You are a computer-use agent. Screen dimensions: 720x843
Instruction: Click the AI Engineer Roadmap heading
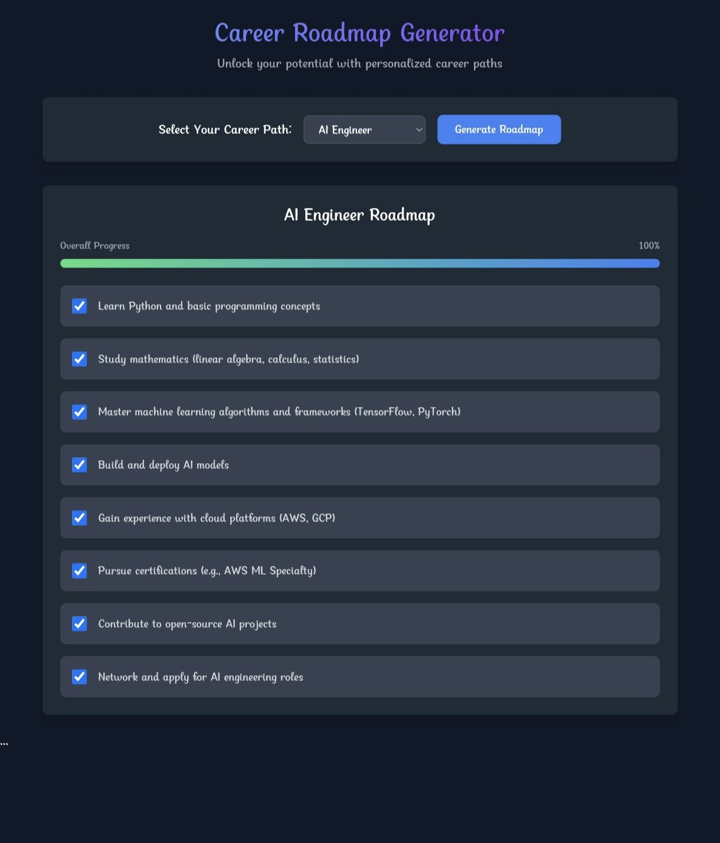(359, 215)
